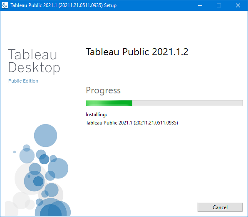Click the "Progress" heading text
This screenshot has height=217, width=248.
(x=103, y=90)
